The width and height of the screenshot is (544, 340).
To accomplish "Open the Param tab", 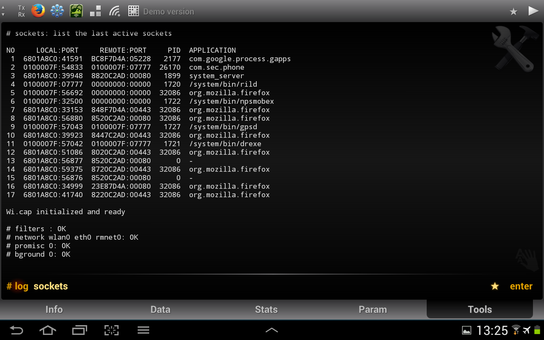I will 373,309.
